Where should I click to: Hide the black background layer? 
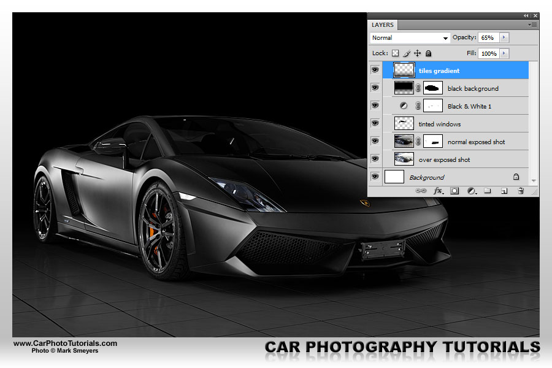375,87
